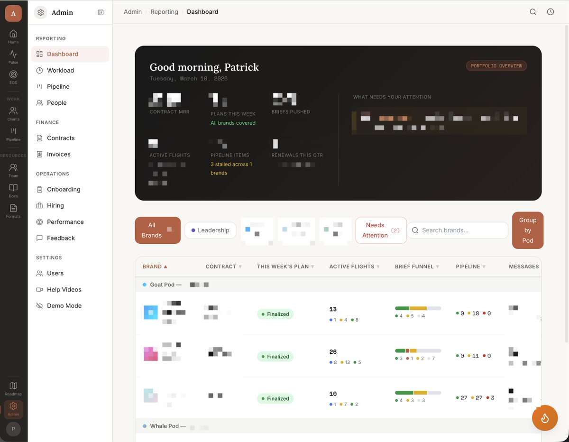Click brief funnel bar in 26-flights row
This screenshot has height=442, width=569.
(x=418, y=351)
